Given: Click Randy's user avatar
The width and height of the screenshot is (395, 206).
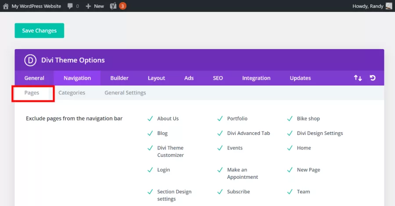Looking at the screenshot, I should pyautogui.click(x=389, y=6).
